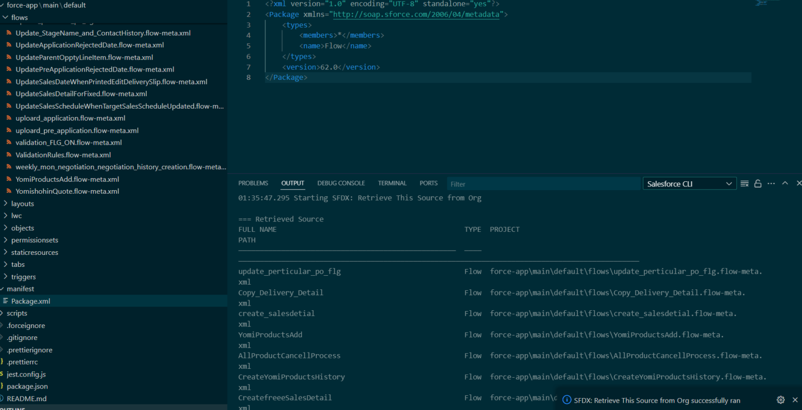Click the gear icon on the SFDX notification
Screen dimensions: 802x410
coord(781,400)
